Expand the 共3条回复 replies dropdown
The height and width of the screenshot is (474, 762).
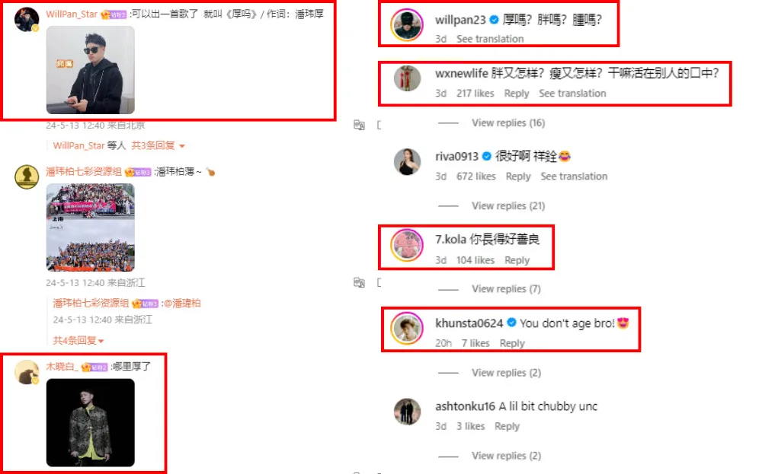[x=158, y=145]
